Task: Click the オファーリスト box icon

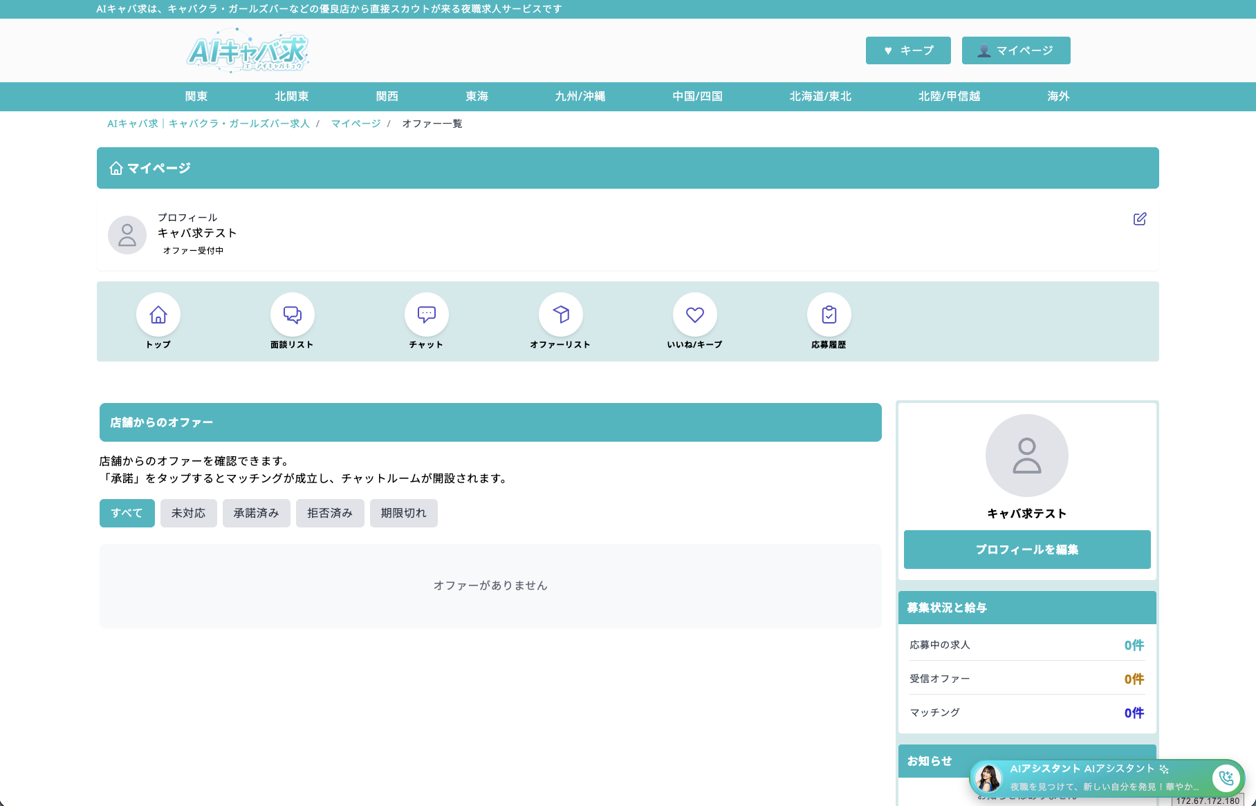Action: [x=560, y=315]
